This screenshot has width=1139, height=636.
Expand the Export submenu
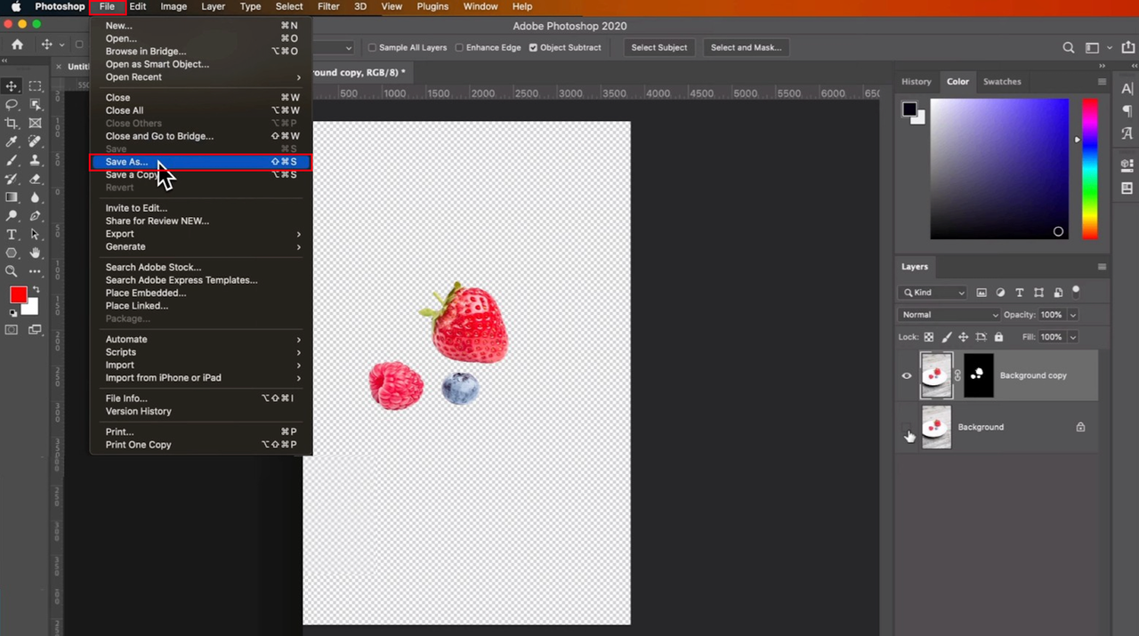tap(201, 234)
